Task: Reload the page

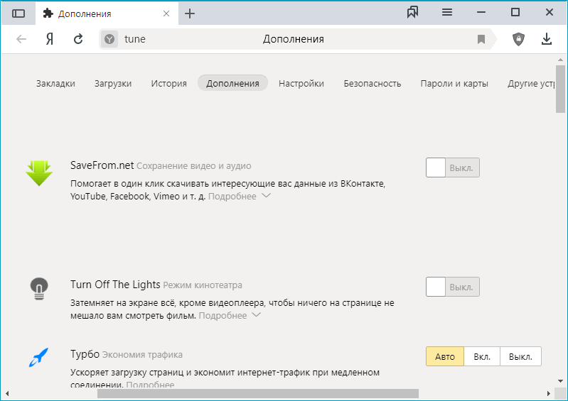Action: pyautogui.click(x=78, y=39)
